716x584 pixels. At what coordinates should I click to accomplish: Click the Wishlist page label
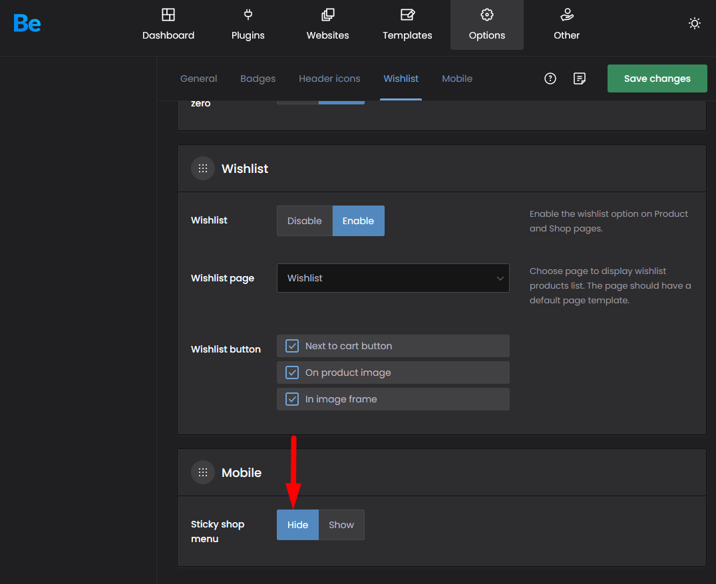tap(222, 278)
